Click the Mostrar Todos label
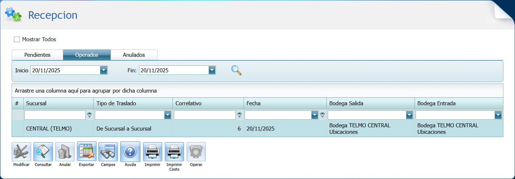This screenshot has height=179, width=515. (39, 39)
